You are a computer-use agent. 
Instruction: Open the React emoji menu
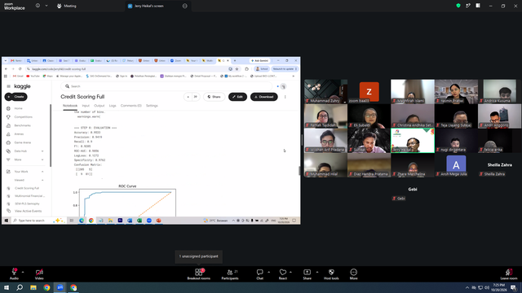tap(283, 273)
